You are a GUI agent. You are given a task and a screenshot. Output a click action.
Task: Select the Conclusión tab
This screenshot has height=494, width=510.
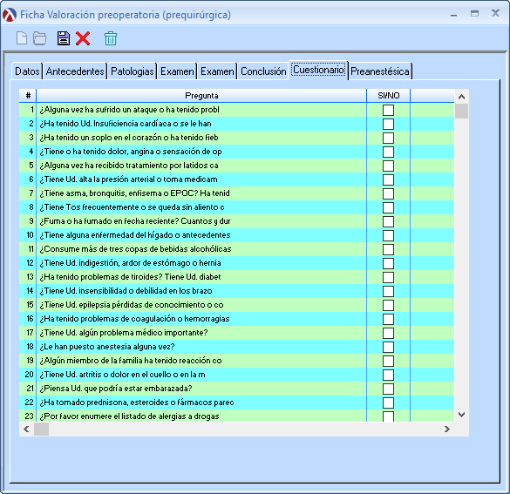263,71
